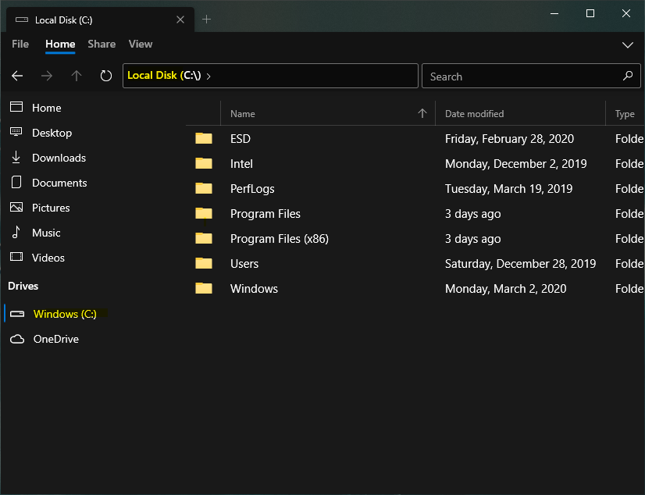Click date Friday, February 28, 2020

(x=509, y=139)
